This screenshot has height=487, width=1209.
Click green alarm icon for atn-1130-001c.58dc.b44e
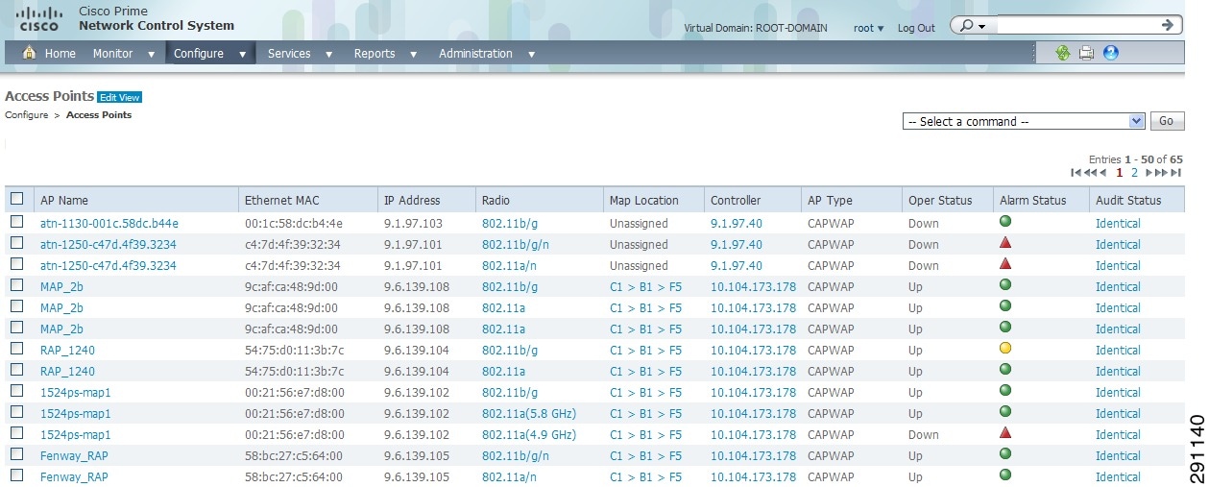coord(1005,222)
